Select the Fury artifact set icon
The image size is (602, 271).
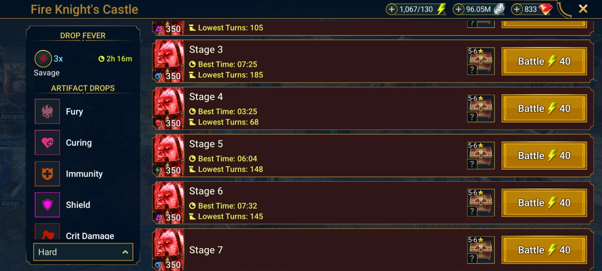[47, 111]
